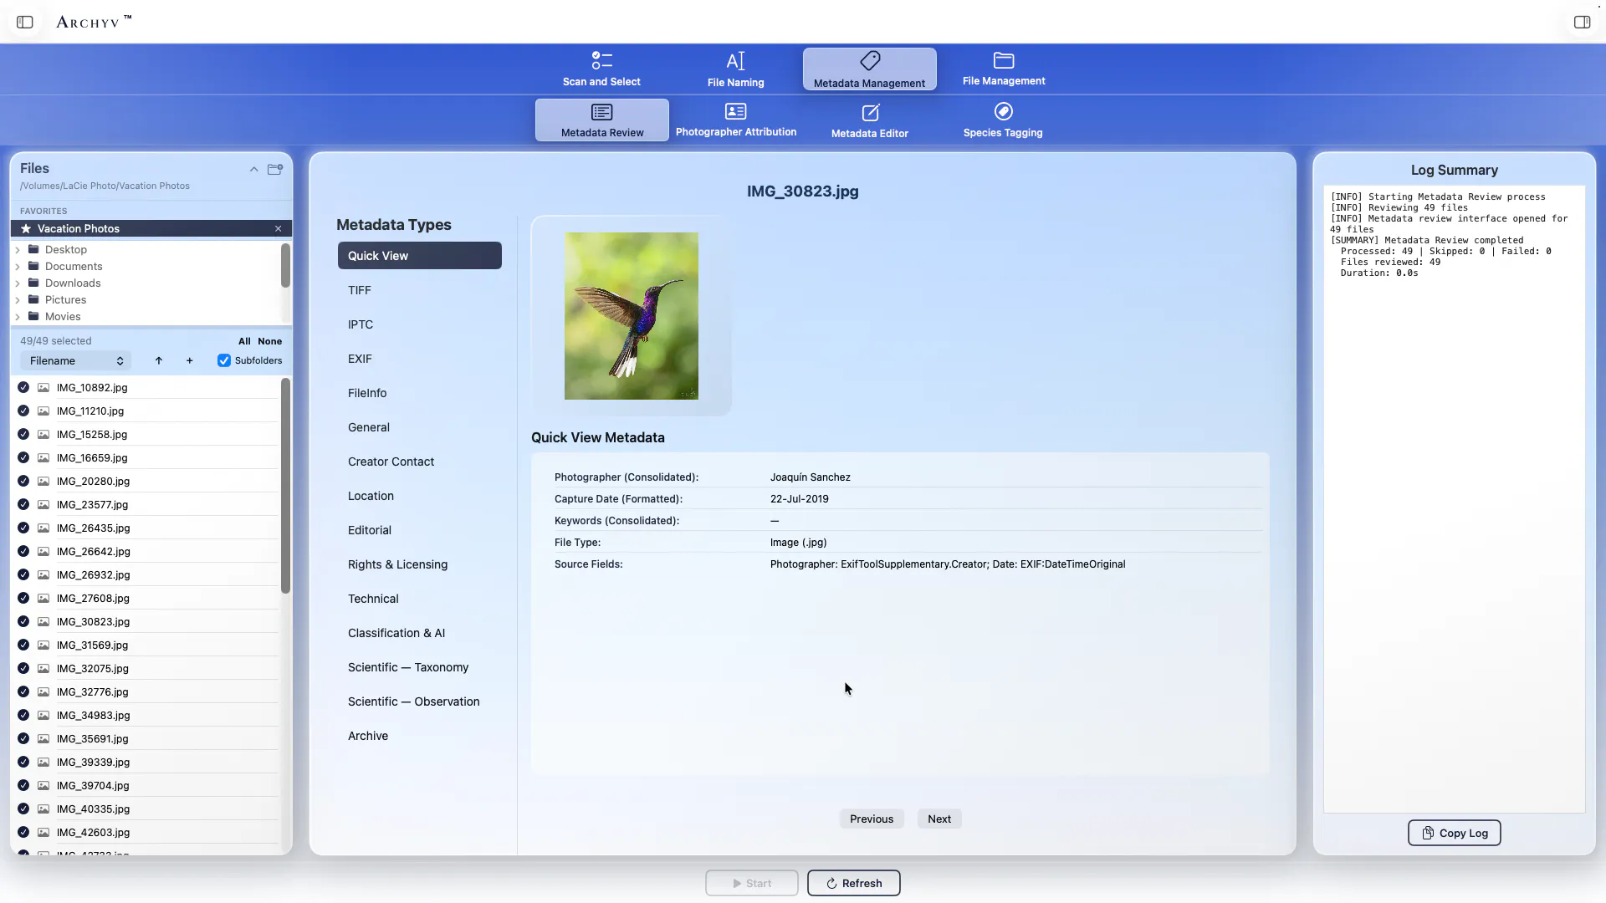1606x903 pixels.
Task: Click the file list scrollbar
Action: tap(285, 486)
